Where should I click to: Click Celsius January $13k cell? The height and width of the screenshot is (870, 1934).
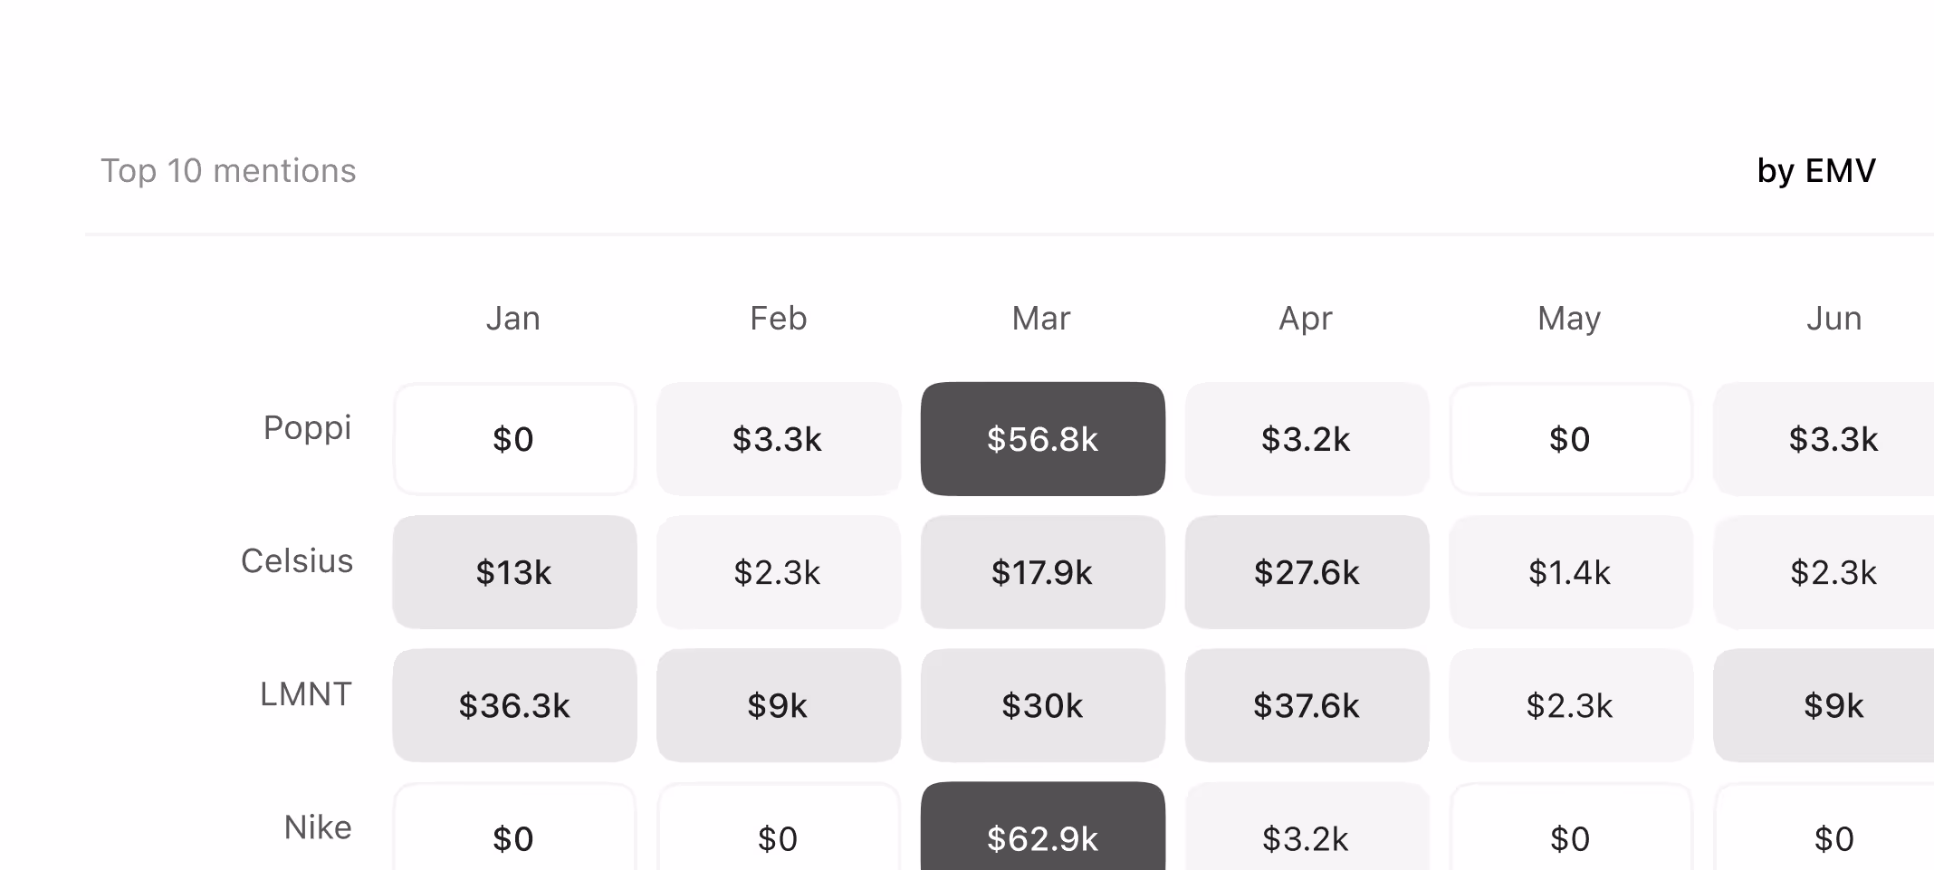pos(514,572)
